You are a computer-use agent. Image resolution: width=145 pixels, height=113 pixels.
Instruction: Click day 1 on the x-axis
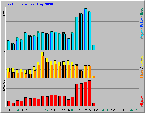pyautogui.click(x=9, y=110)
